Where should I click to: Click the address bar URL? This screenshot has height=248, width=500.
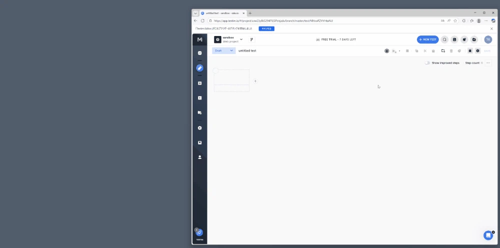273,20
